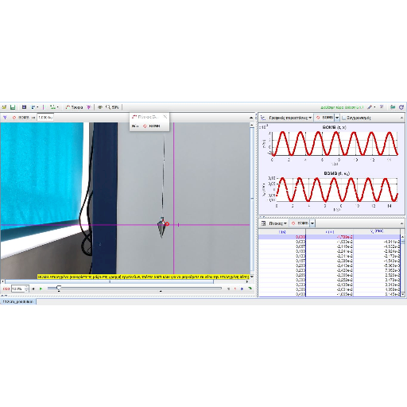Select BOMB track in the table panel

pos(300,223)
